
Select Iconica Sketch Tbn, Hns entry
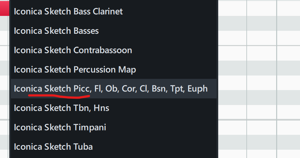pyautogui.click(x=62, y=108)
